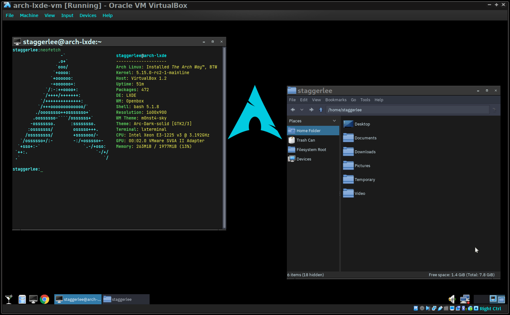The width and height of the screenshot is (510, 315).
Task: Open VirtualBox Input menu
Action: 67,15
